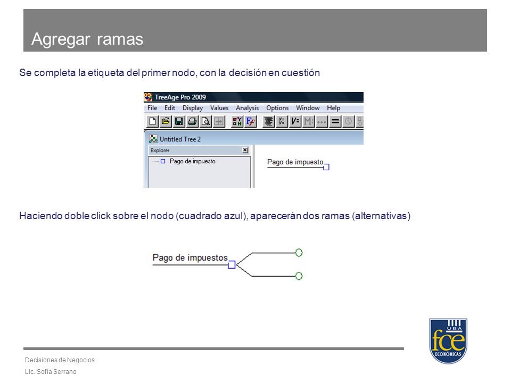Click the equals sign toolbar icon
The width and height of the screenshot is (511, 383).
[x=335, y=121]
